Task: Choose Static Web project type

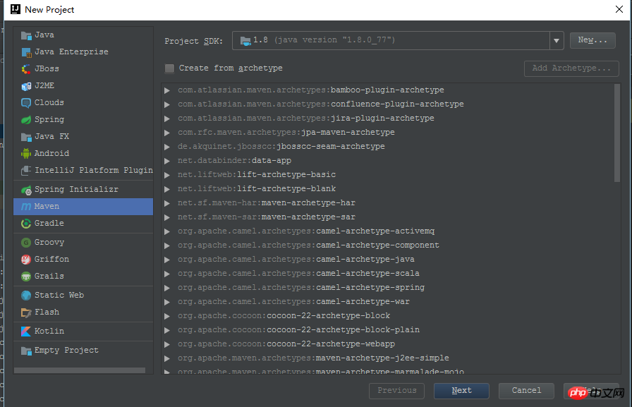Action: coord(83,296)
